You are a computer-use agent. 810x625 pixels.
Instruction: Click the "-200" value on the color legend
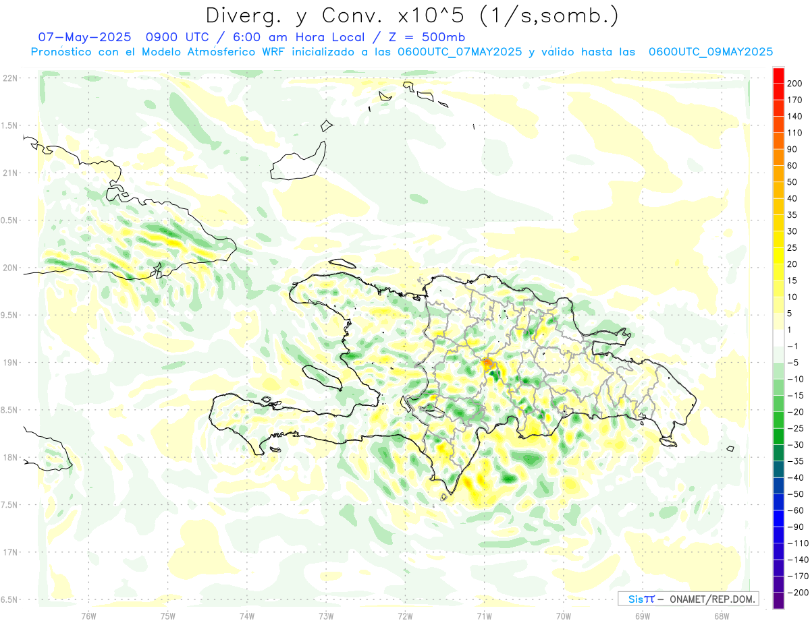796,593
